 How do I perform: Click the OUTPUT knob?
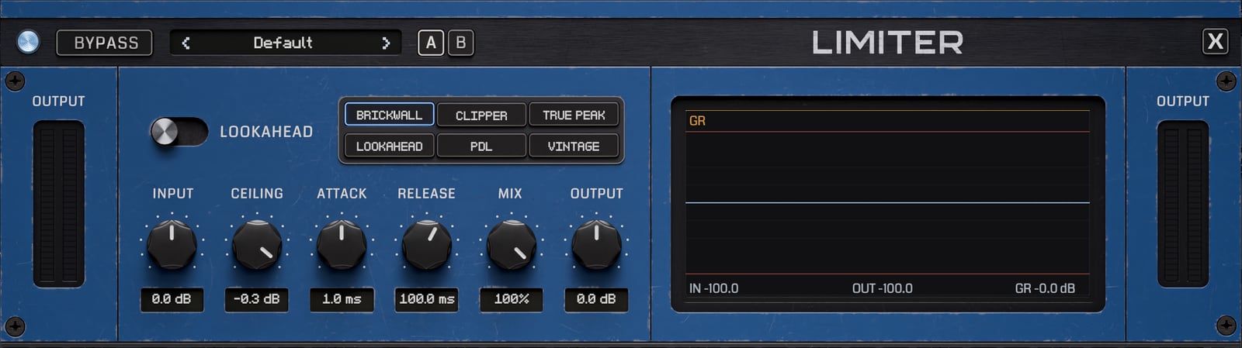596,245
